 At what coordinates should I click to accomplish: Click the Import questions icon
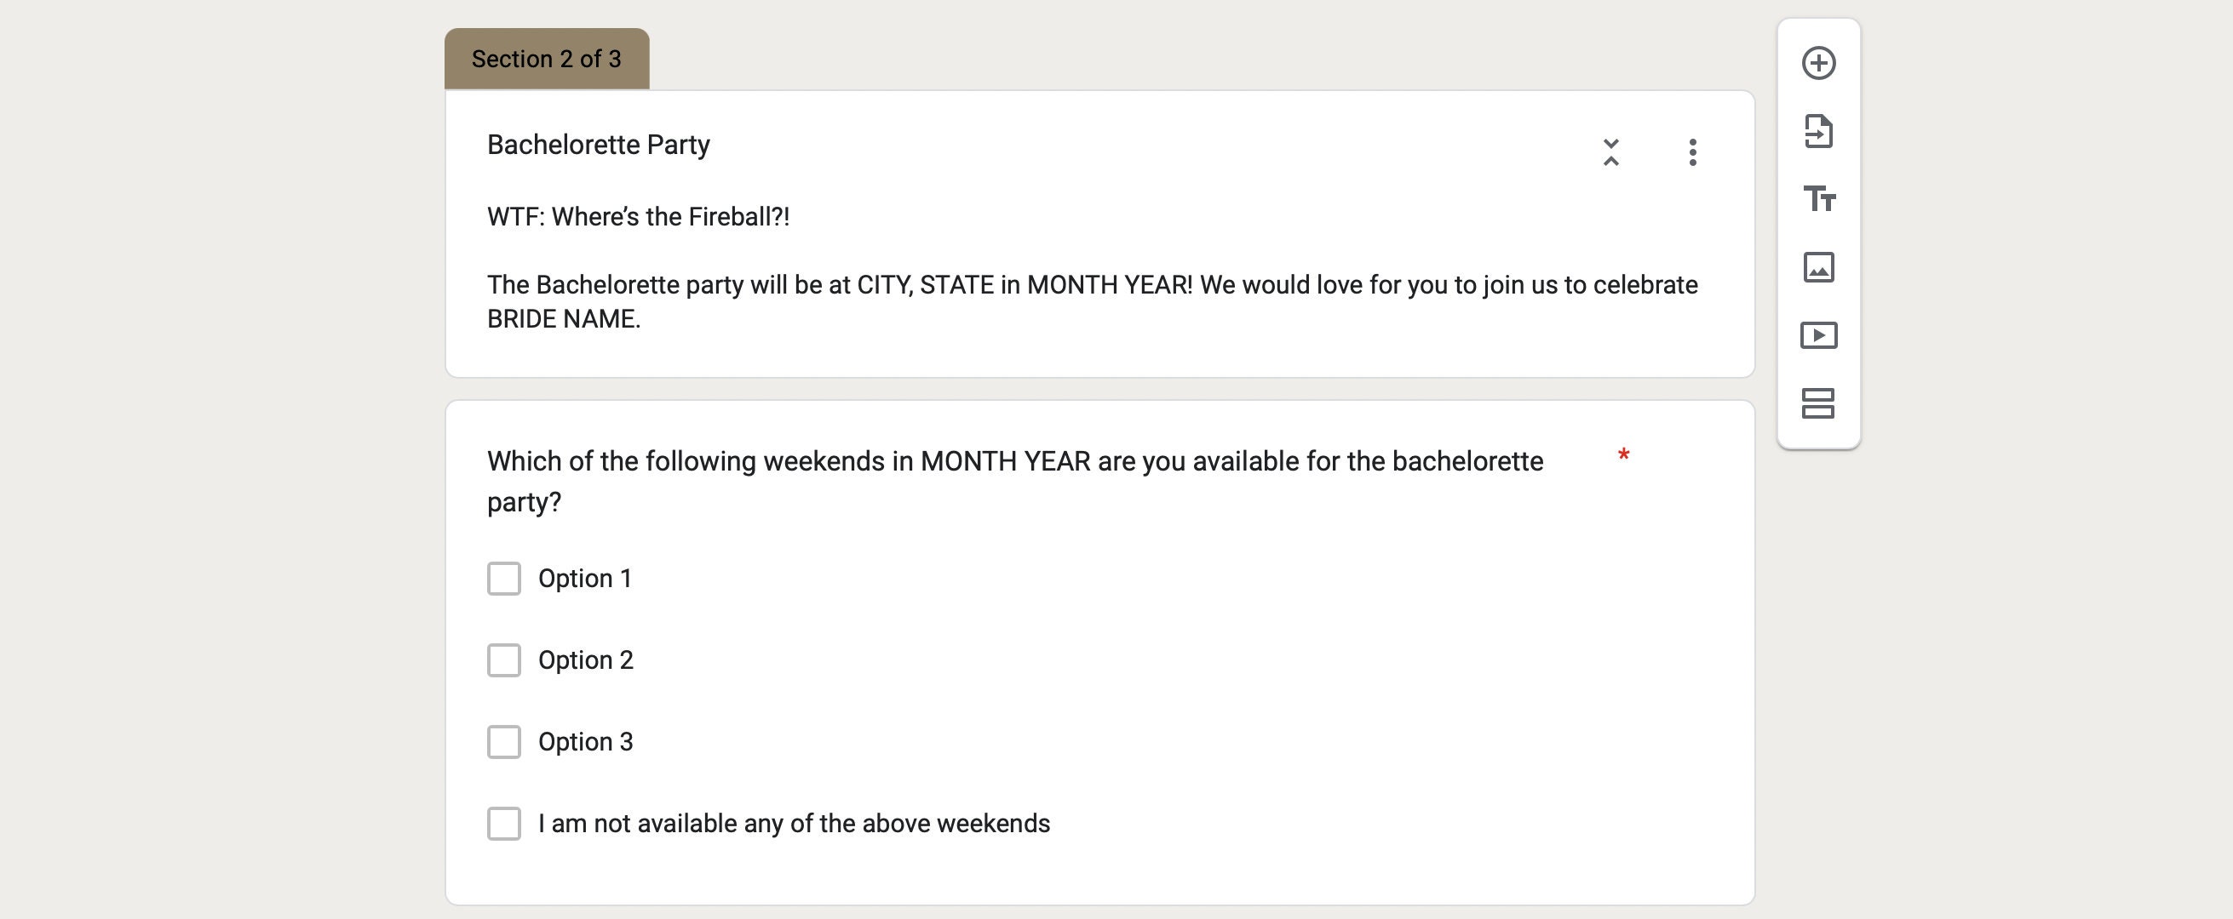(x=1818, y=132)
